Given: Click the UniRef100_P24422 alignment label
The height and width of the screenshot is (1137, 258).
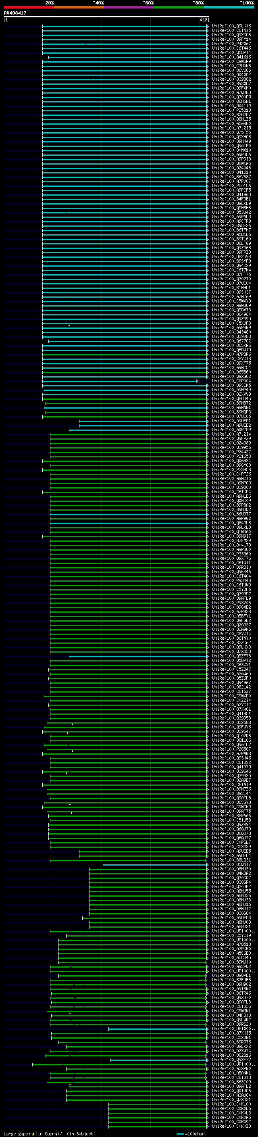Looking at the screenshot, I should click(231, 452).
